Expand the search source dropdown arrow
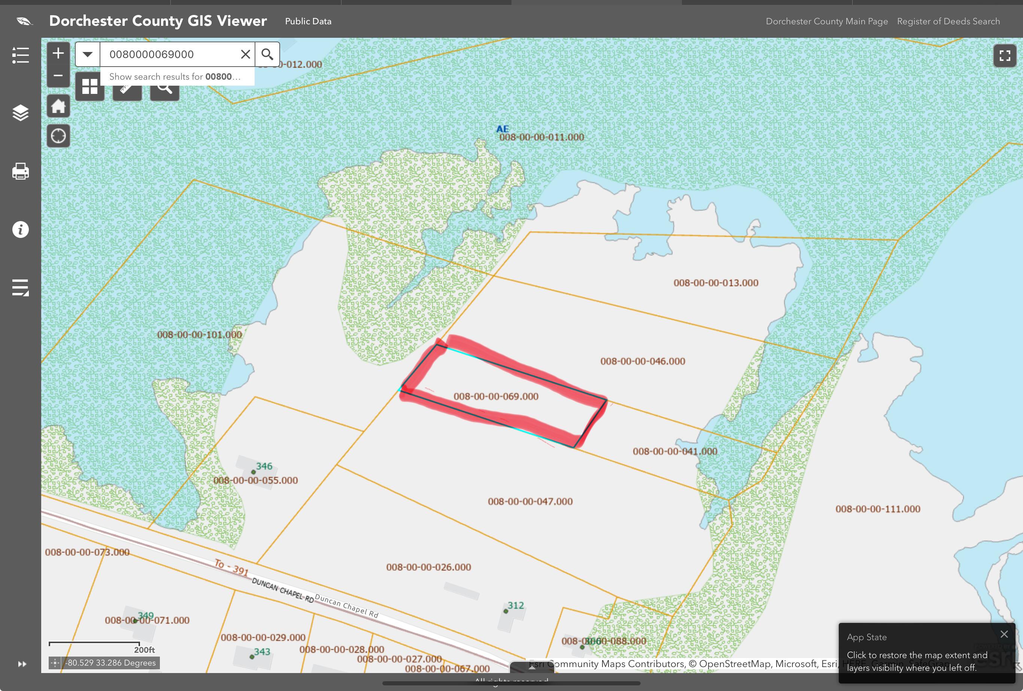Screen dimensions: 1023x691 (x=88, y=54)
